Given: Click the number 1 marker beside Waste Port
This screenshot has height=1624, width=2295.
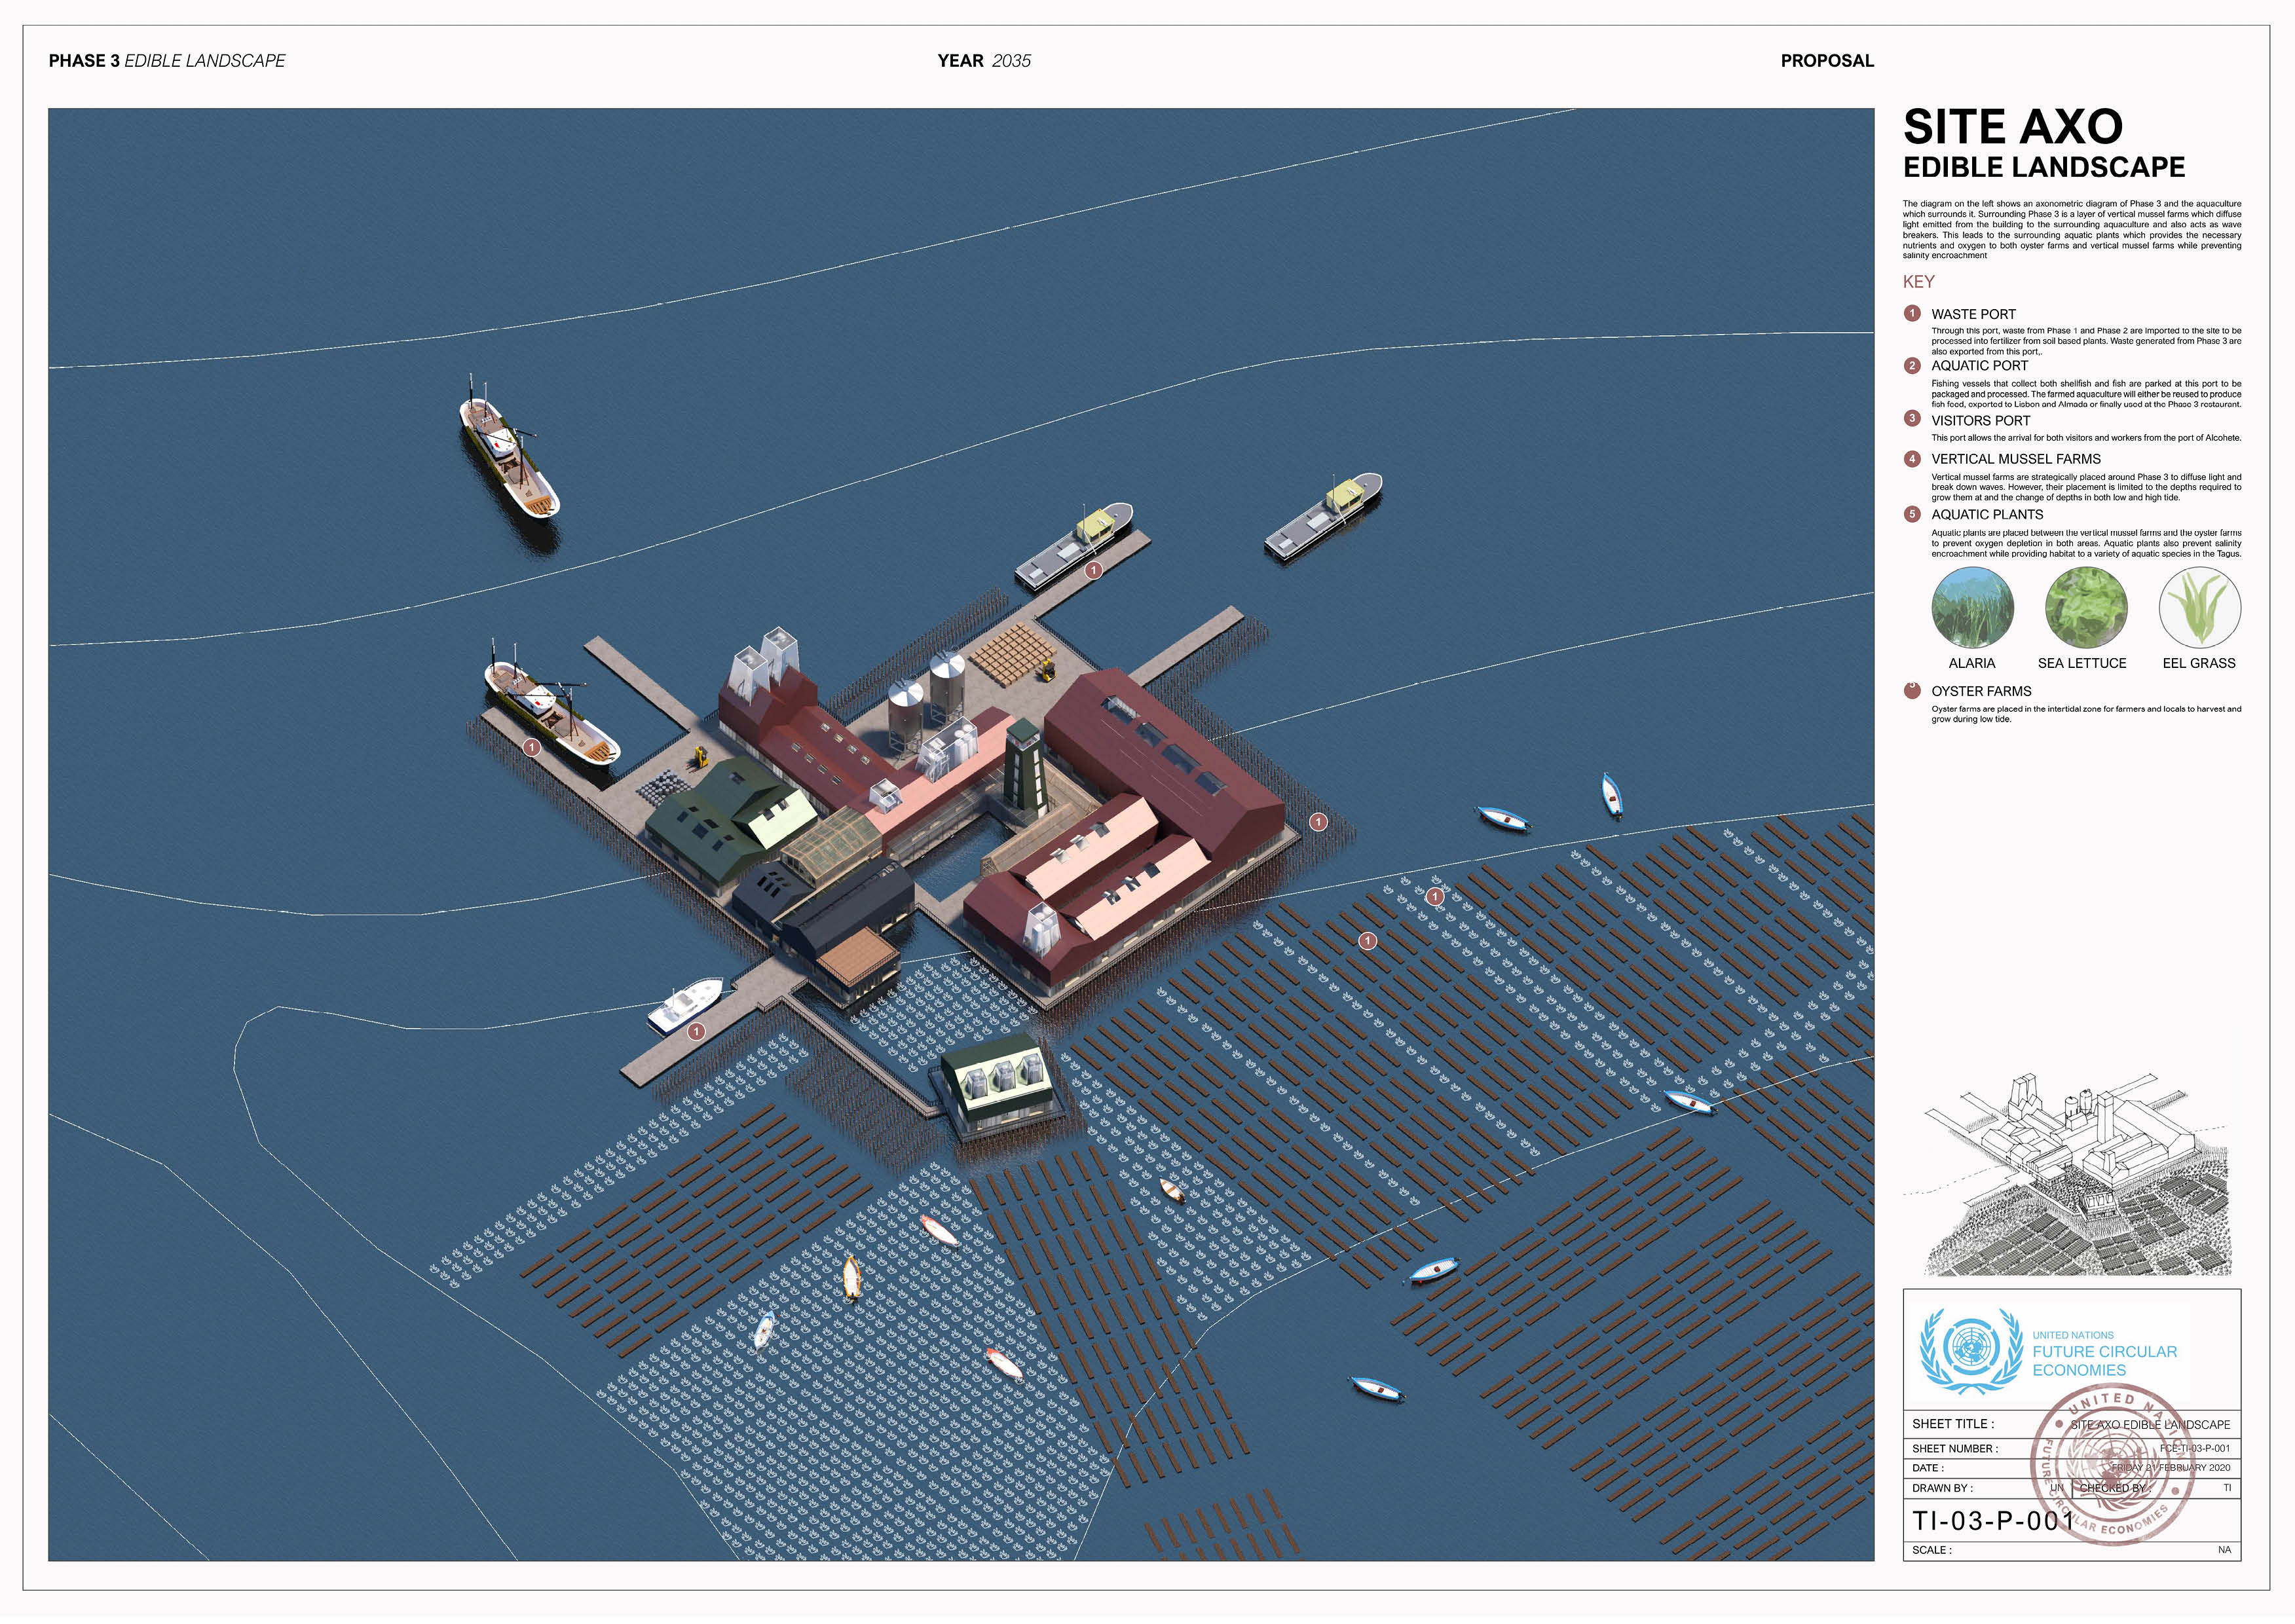Looking at the screenshot, I should click(1912, 314).
